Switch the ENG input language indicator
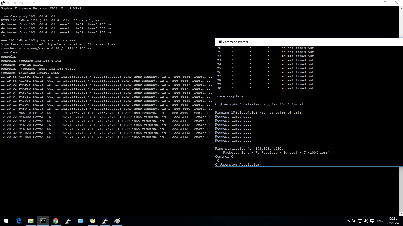This screenshot has width=403, height=226. (x=380, y=221)
